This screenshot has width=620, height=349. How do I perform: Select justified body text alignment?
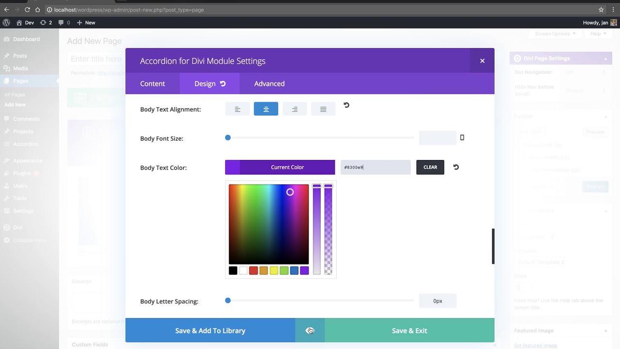pos(323,109)
